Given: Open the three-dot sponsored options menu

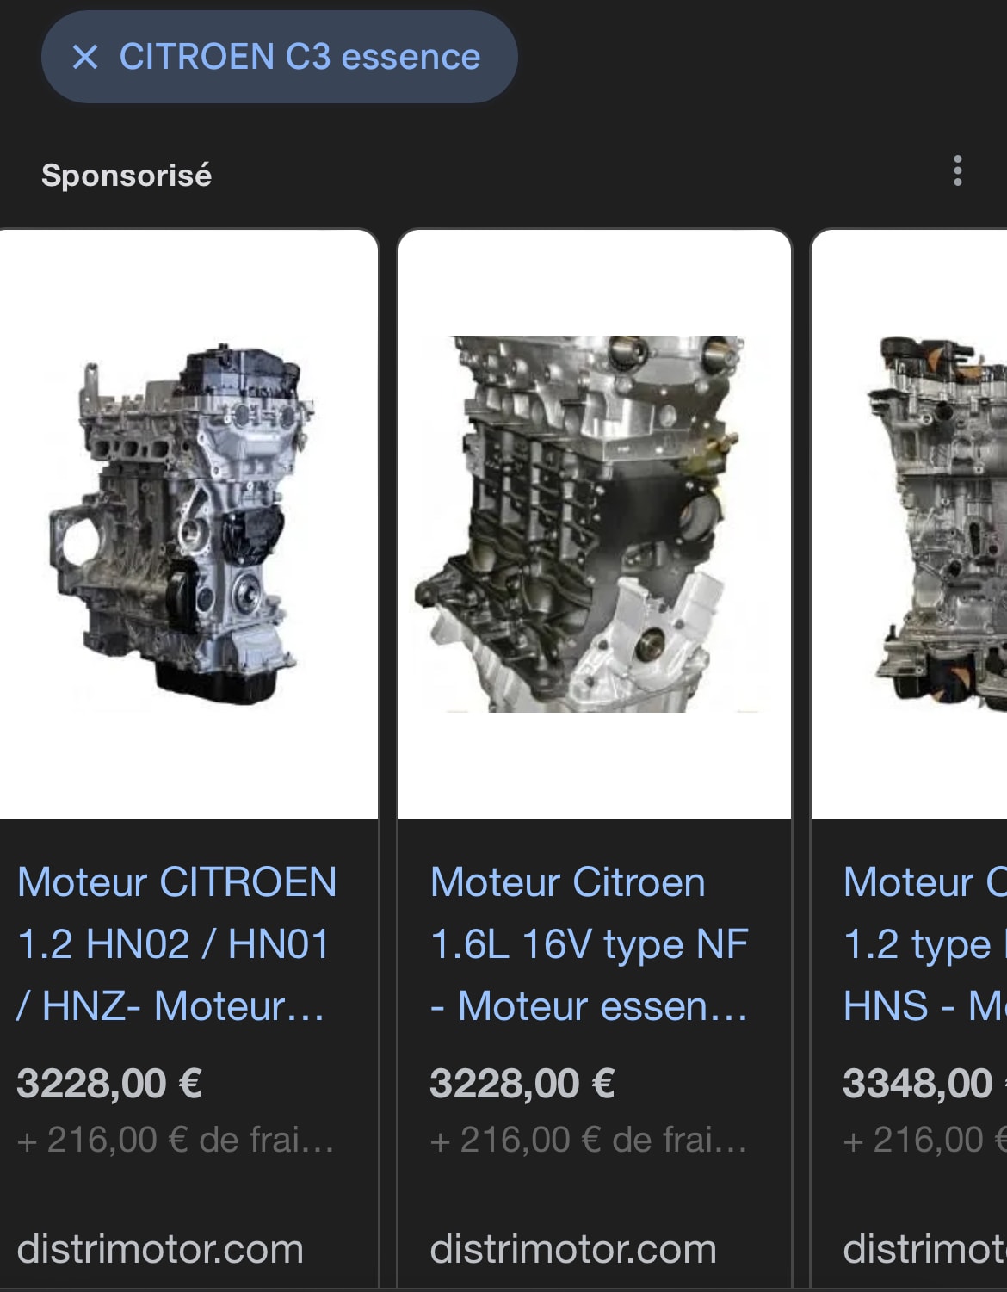Looking at the screenshot, I should click(957, 171).
